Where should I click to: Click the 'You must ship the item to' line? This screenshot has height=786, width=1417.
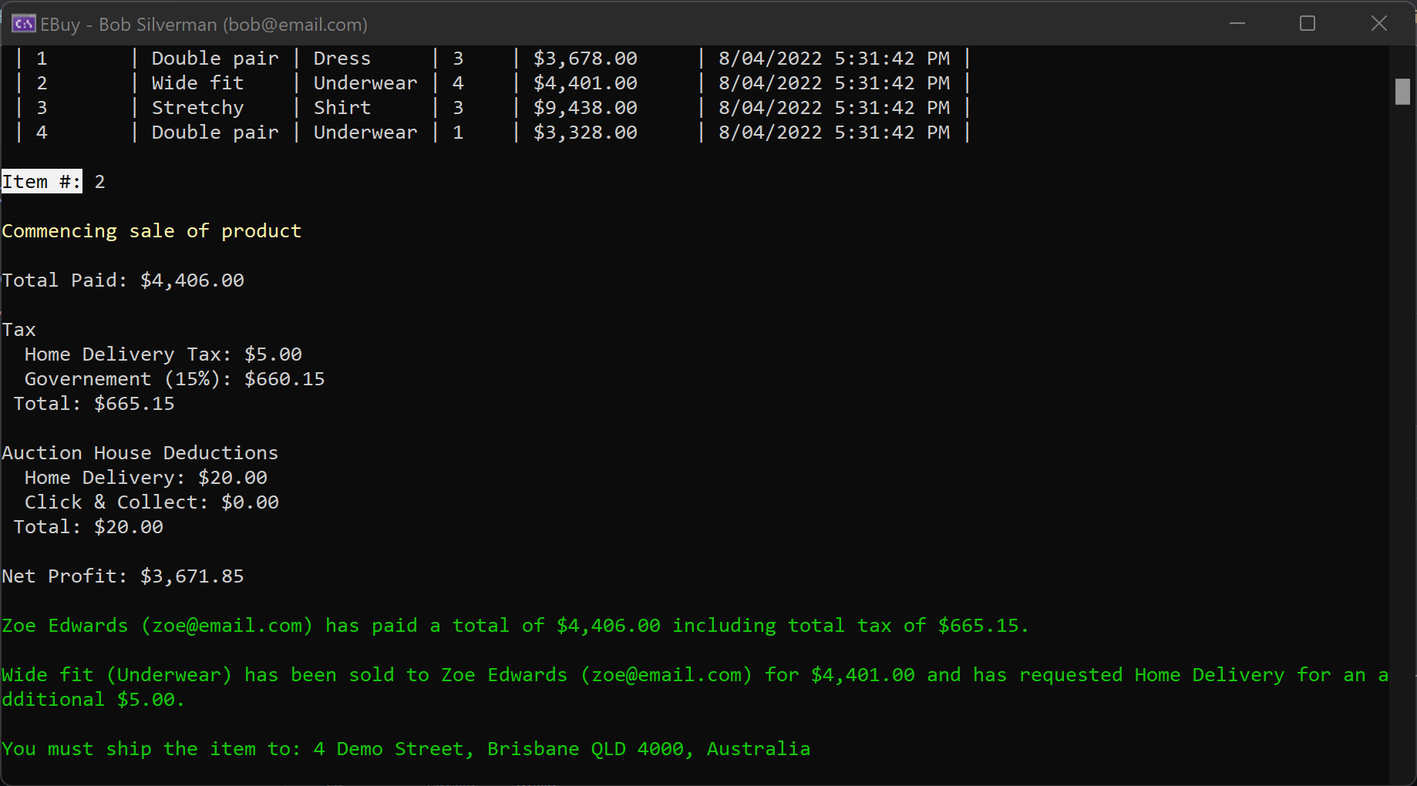406,749
